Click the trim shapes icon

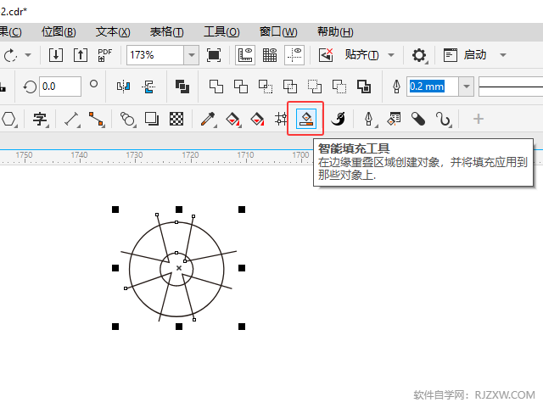[x=241, y=87]
